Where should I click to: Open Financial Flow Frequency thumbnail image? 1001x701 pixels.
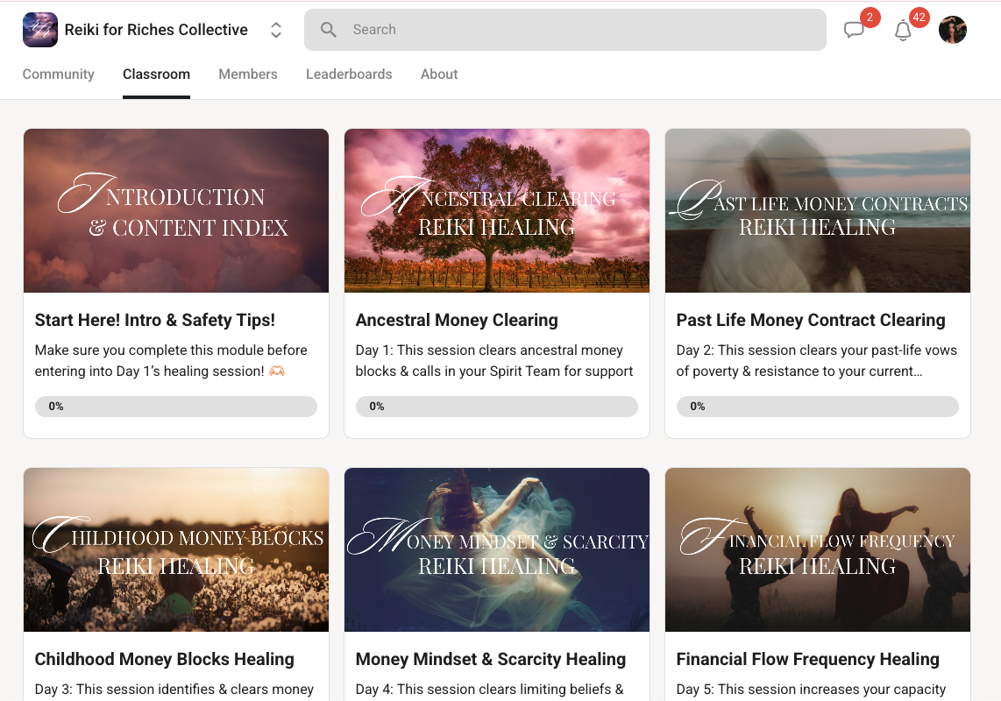pos(818,549)
